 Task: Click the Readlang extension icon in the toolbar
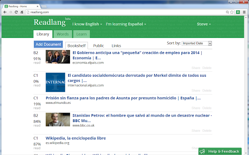[238, 12]
